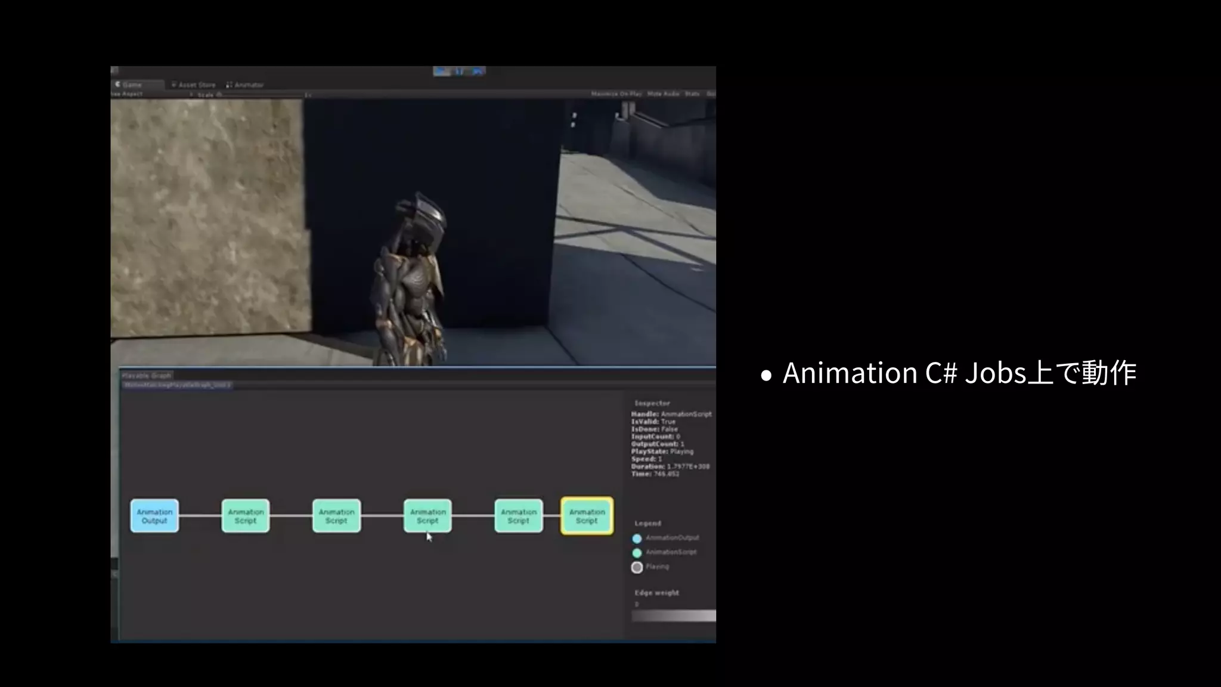Click the 'Handle: AnimationScript' text
1221x687 pixels.
click(x=671, y=414)
